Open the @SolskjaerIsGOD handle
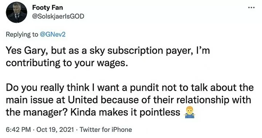Screen dimensions: 262x138 tap(58, 16)
